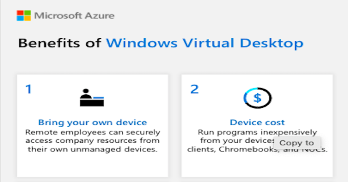Click the person at desk icon
Viewport: 348px width, 182px height.
pos(92,98)
